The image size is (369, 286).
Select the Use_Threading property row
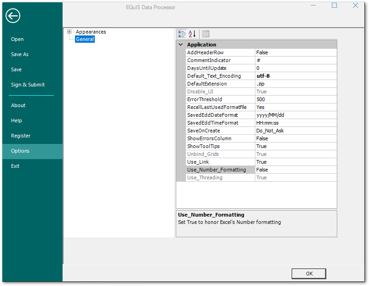click(x=261, y=177)
